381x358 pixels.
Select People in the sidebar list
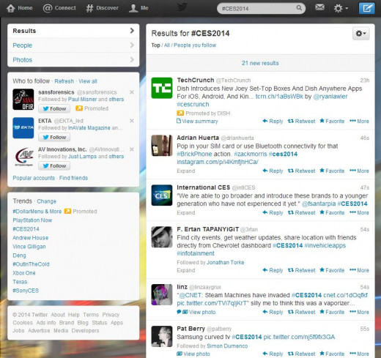tap(73, 45)
